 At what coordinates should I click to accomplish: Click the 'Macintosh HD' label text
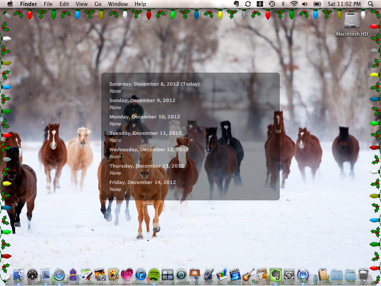pyautogui.click(x=352, y=34)
